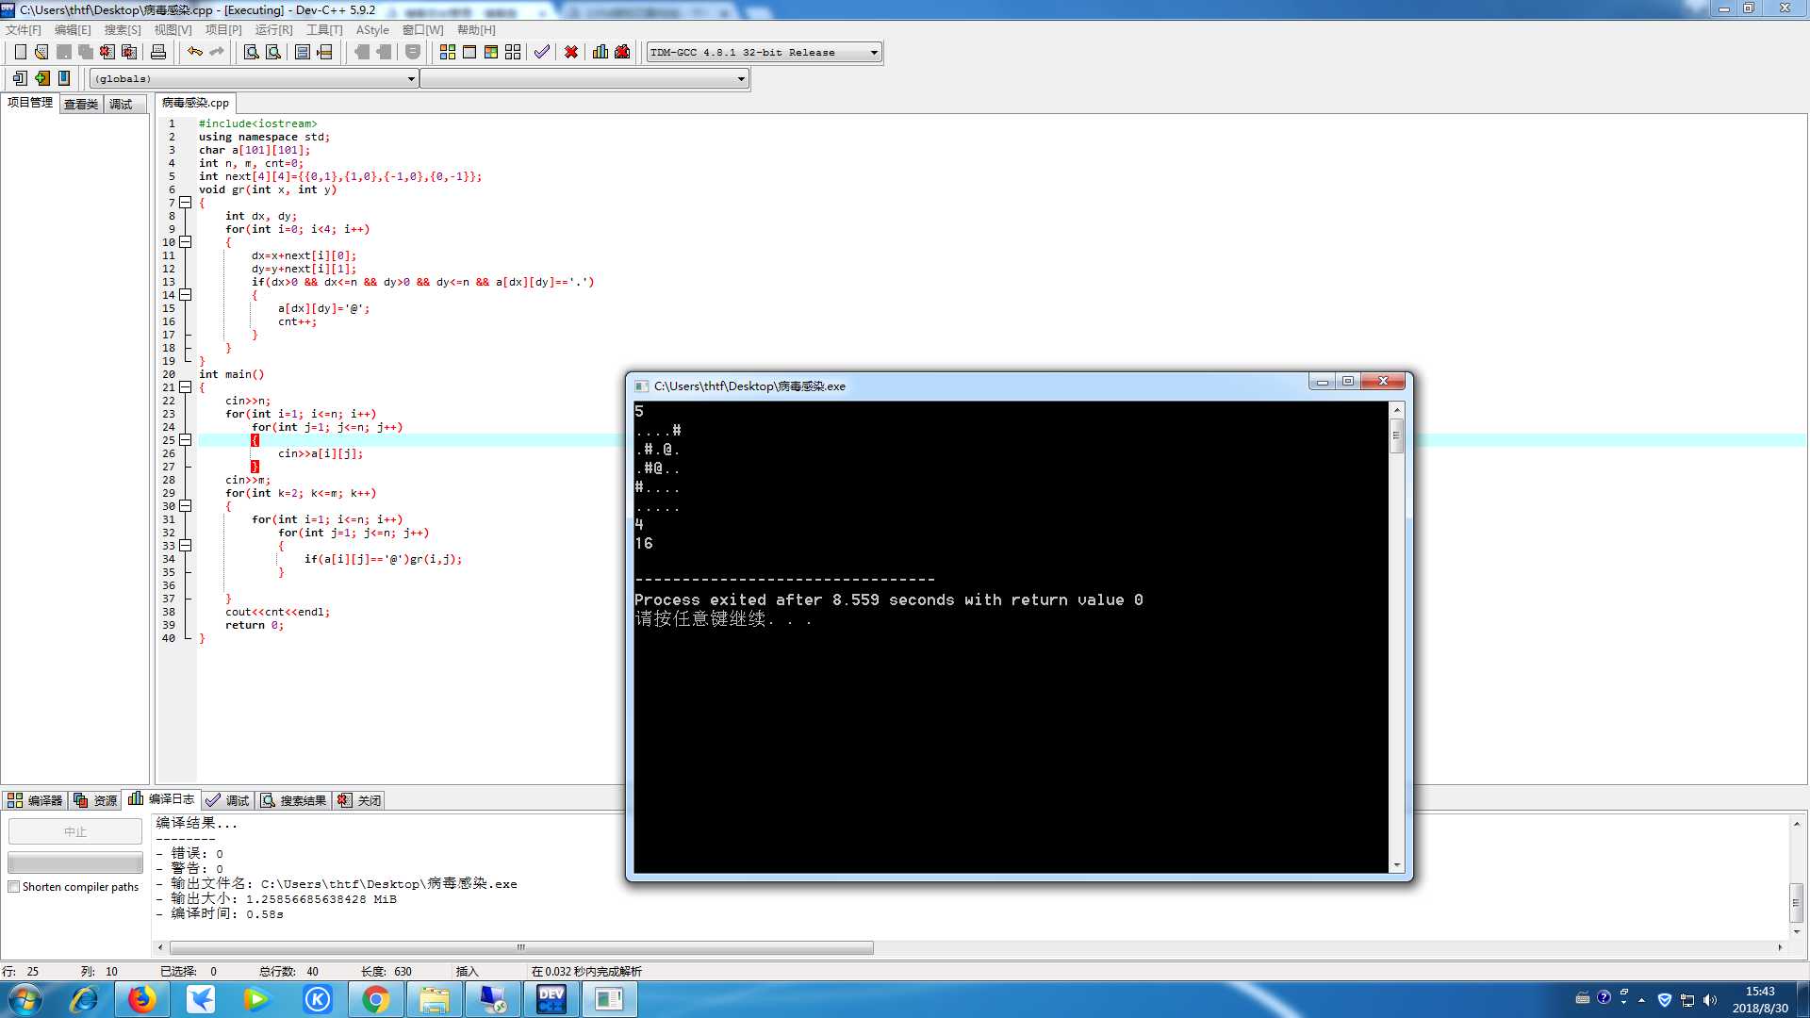The width and height of the screenshot is (1810, 1018).
Task: Collapse the code fold at line 14
Action: (x=186, y=295)
